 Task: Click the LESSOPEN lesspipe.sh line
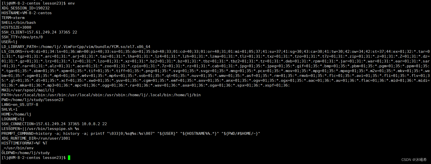tap(40, 129)
